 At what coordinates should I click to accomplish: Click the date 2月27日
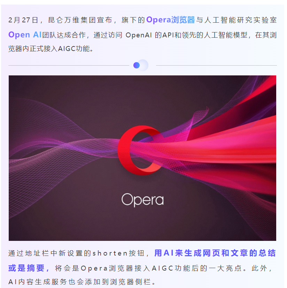pyautogui.click(x=23, y=20)
